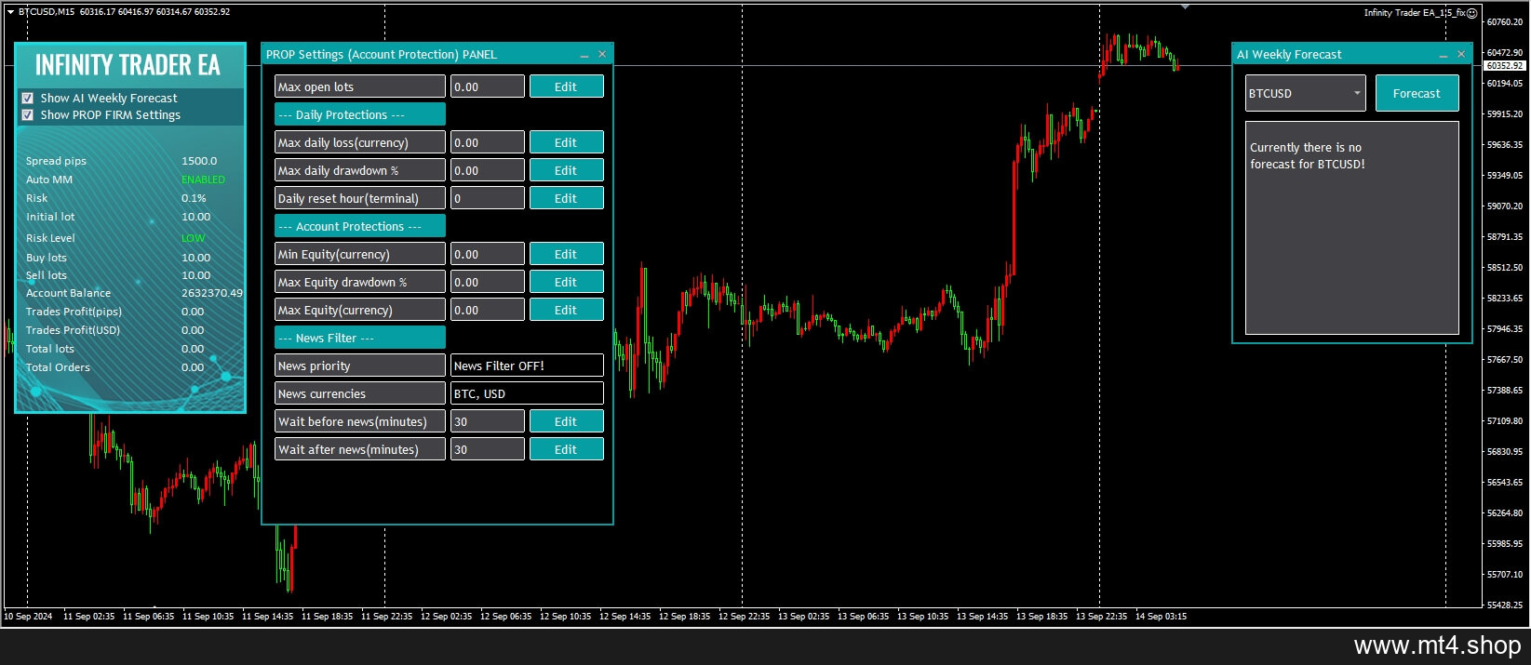Edit Max daily drawdown %
This screenshot has height=665, width=1531.
tap(566, 170)
